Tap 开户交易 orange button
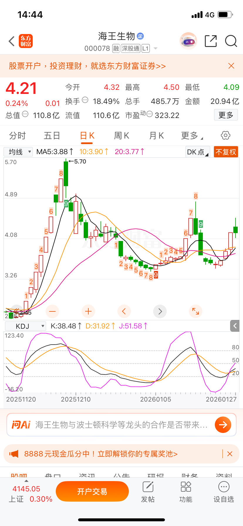The width and height of the screenshot is (243, 526). 92,491
